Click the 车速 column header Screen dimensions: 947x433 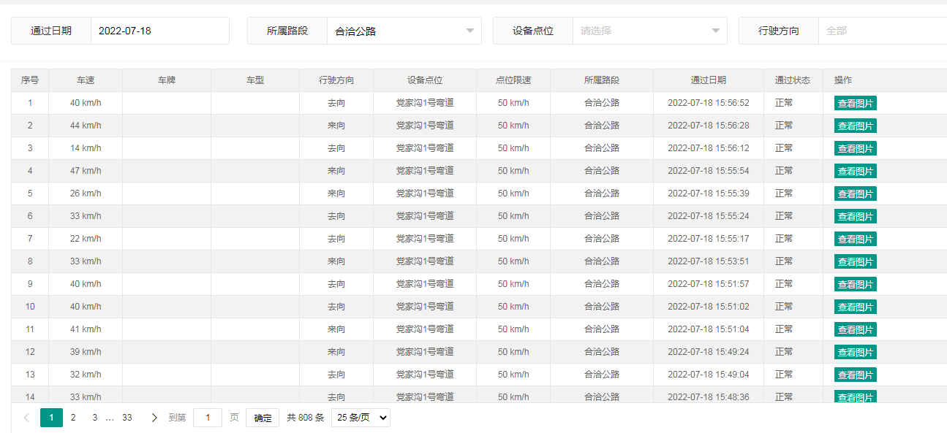pyautogui.click(x=86, y=80)
